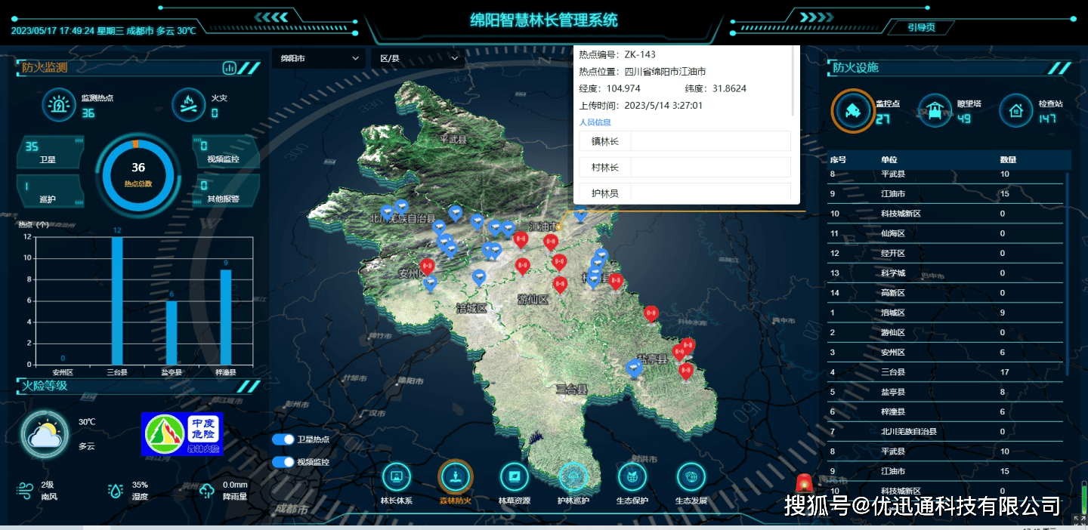
Task: Open the 护林巡护 module icon
Action: (573, 476)
